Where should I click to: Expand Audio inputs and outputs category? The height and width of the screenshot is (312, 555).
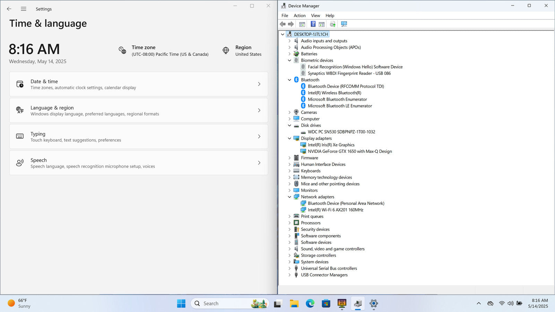point(290,41)
